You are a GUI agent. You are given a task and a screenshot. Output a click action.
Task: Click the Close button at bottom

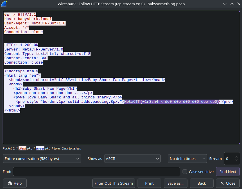click(228, 183)
